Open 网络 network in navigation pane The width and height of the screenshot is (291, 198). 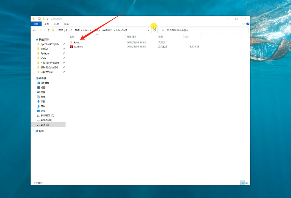pyautogui.click(x=41, y=131)
